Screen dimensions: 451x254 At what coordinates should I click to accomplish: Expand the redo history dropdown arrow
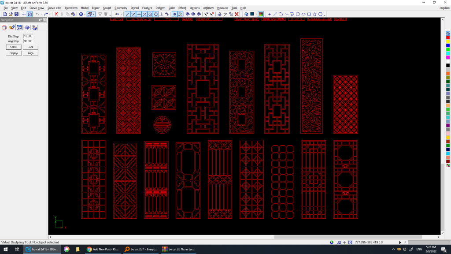50,14
